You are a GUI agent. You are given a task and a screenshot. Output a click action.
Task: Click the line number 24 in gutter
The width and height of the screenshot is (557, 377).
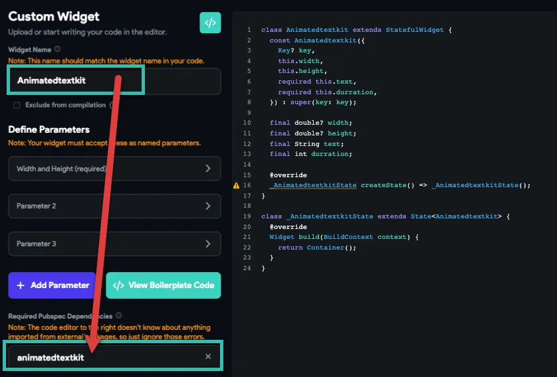pos(247,268)
